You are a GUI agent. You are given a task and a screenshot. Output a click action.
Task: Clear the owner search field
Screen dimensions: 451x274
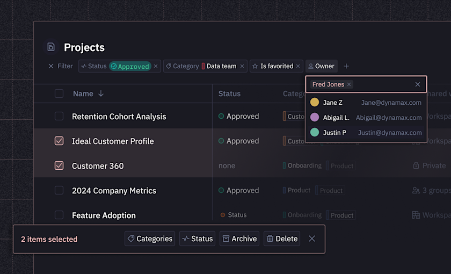[x=418, y=84]
